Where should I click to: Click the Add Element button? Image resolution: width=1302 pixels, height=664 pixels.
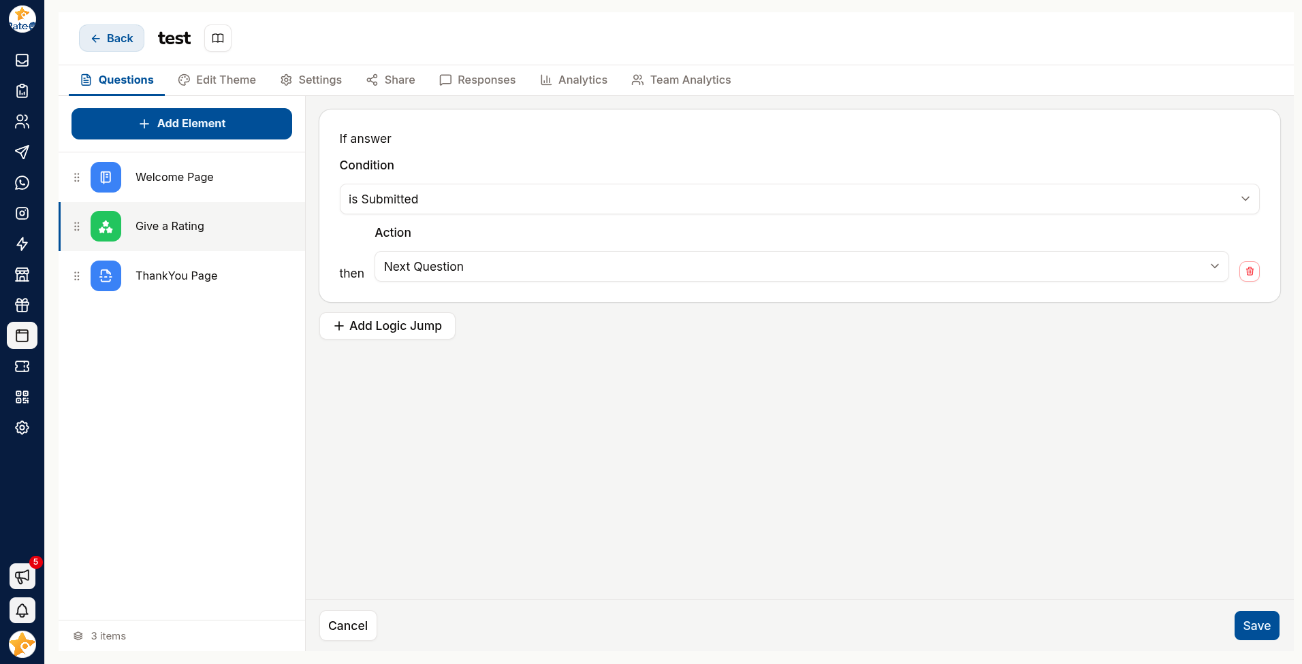click(182, 124)
